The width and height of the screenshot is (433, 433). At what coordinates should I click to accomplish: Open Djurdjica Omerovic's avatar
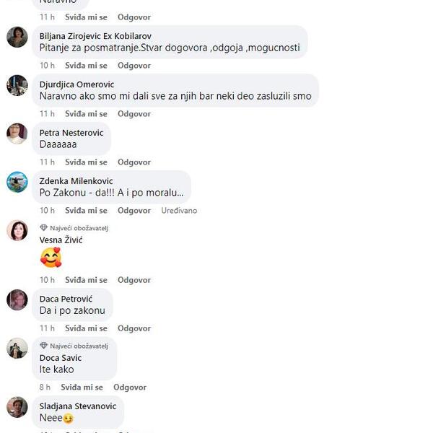coord(17,85)
